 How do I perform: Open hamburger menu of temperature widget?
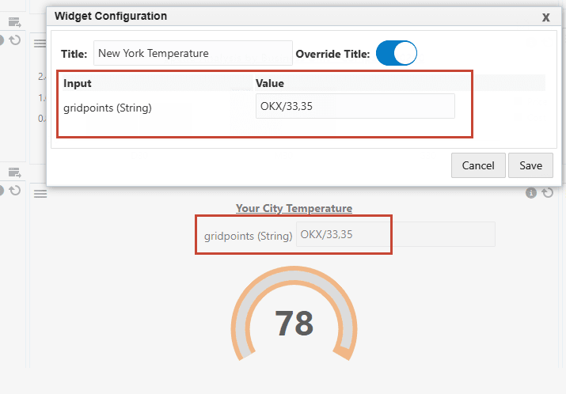[40, 194]
